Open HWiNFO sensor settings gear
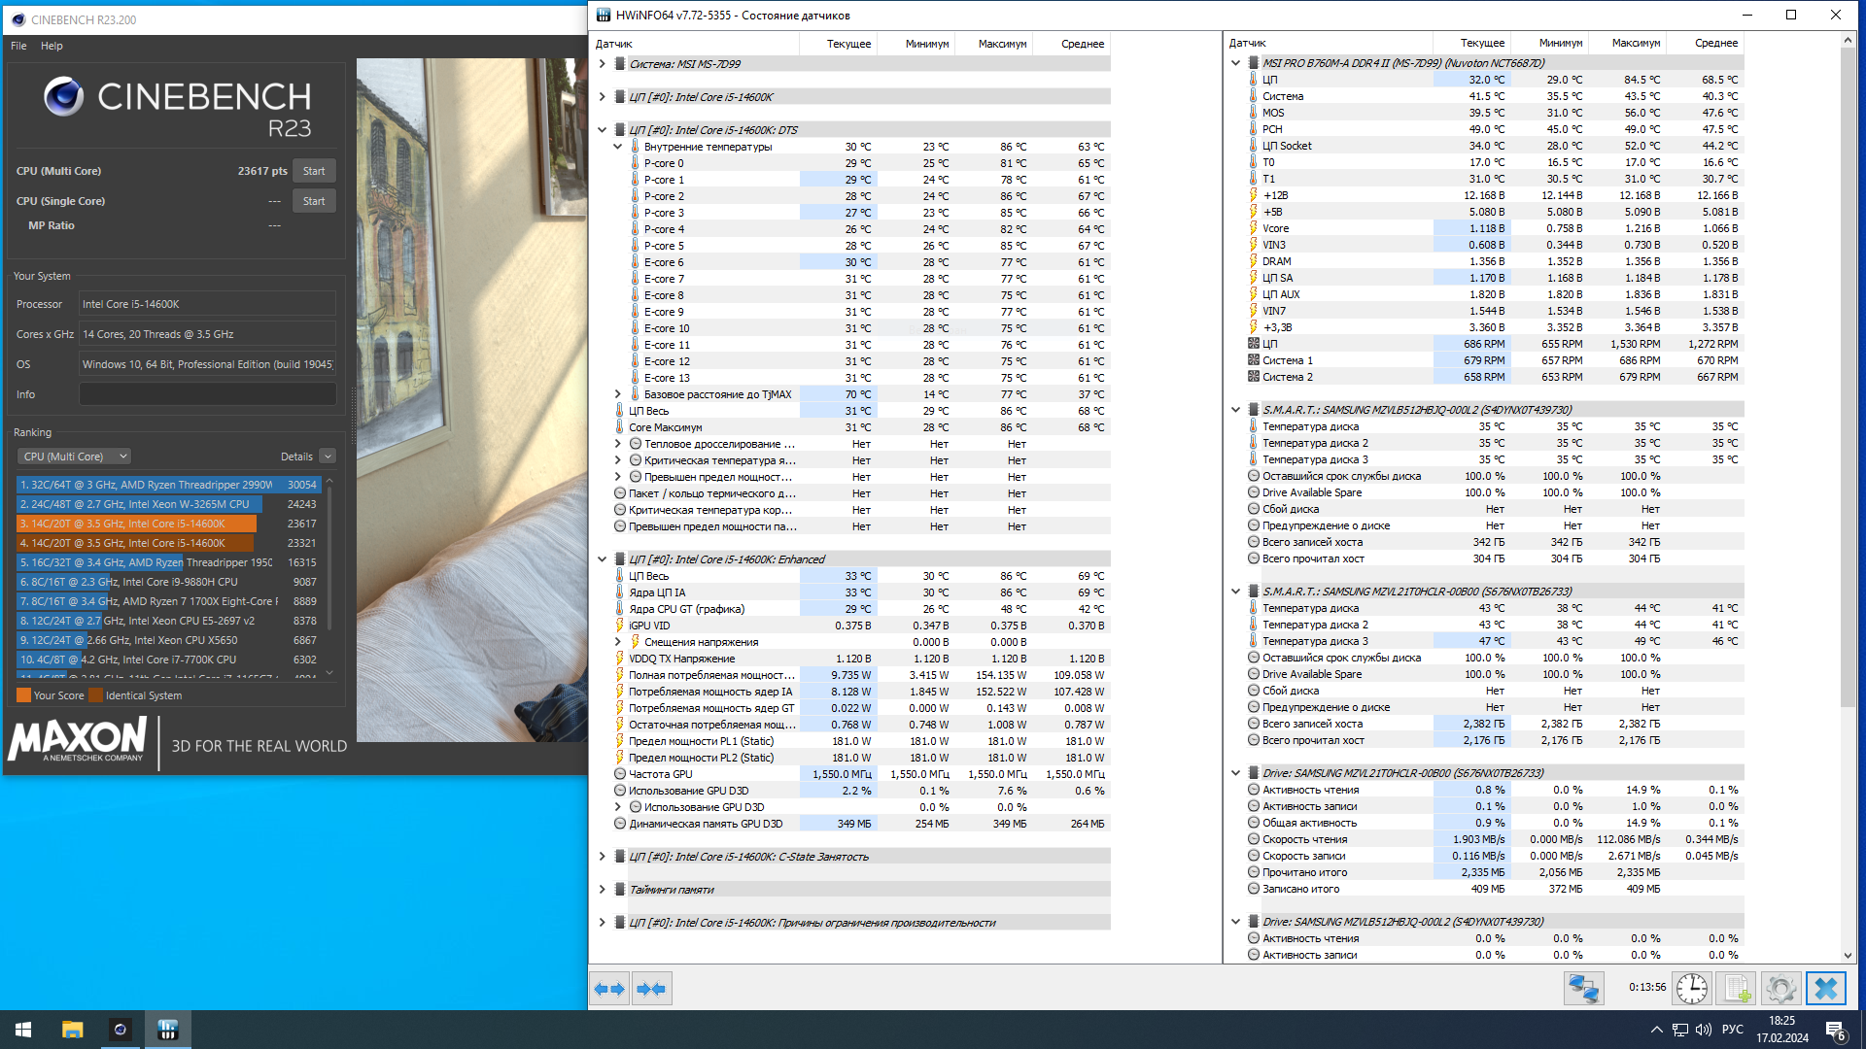The height and width of the screenshot is (1049, 1866). click(1780, 989)
